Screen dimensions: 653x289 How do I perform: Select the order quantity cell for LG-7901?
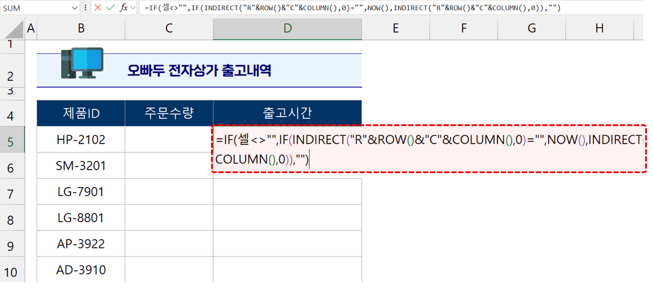[x=169, y=192]
